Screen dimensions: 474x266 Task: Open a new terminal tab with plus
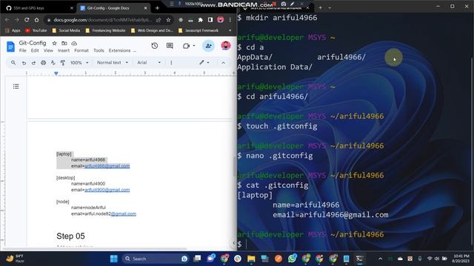[320, 7]
